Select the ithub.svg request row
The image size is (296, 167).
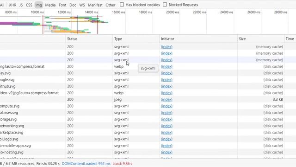[148, 86]
